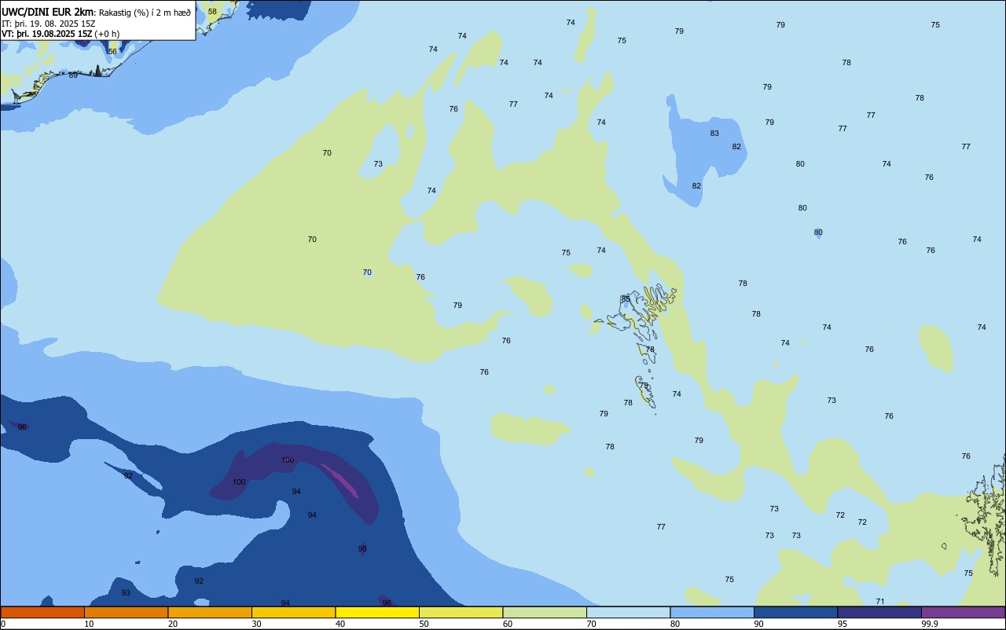The image size is (1006, 630).
Task: Select the 80–90 medium blue legend swatch
Action: (x=712, y=612)
